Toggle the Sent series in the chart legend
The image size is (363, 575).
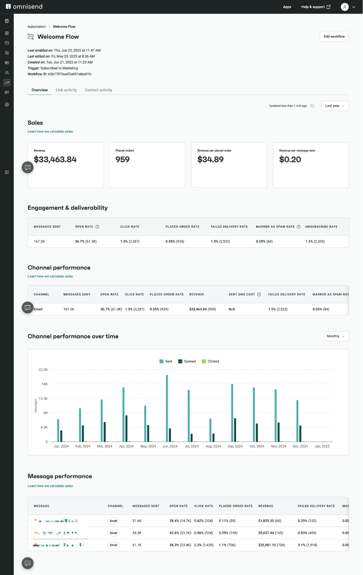tap(166, 361)
